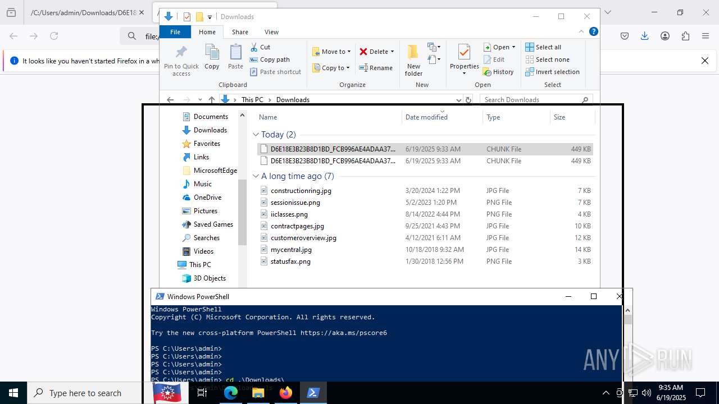
Task: Open the Firefox account icon
Action: click(x=665, y=36)
